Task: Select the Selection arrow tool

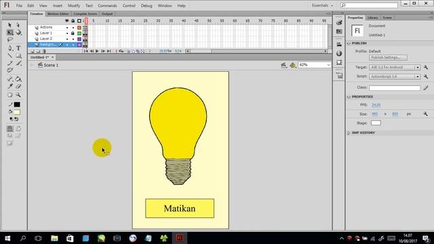Action: tap(9, 25)
